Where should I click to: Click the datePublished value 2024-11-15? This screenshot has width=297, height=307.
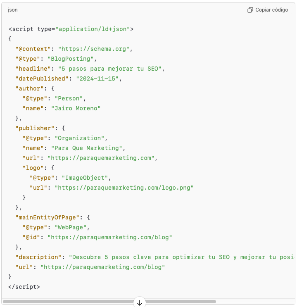click(97, 79)
